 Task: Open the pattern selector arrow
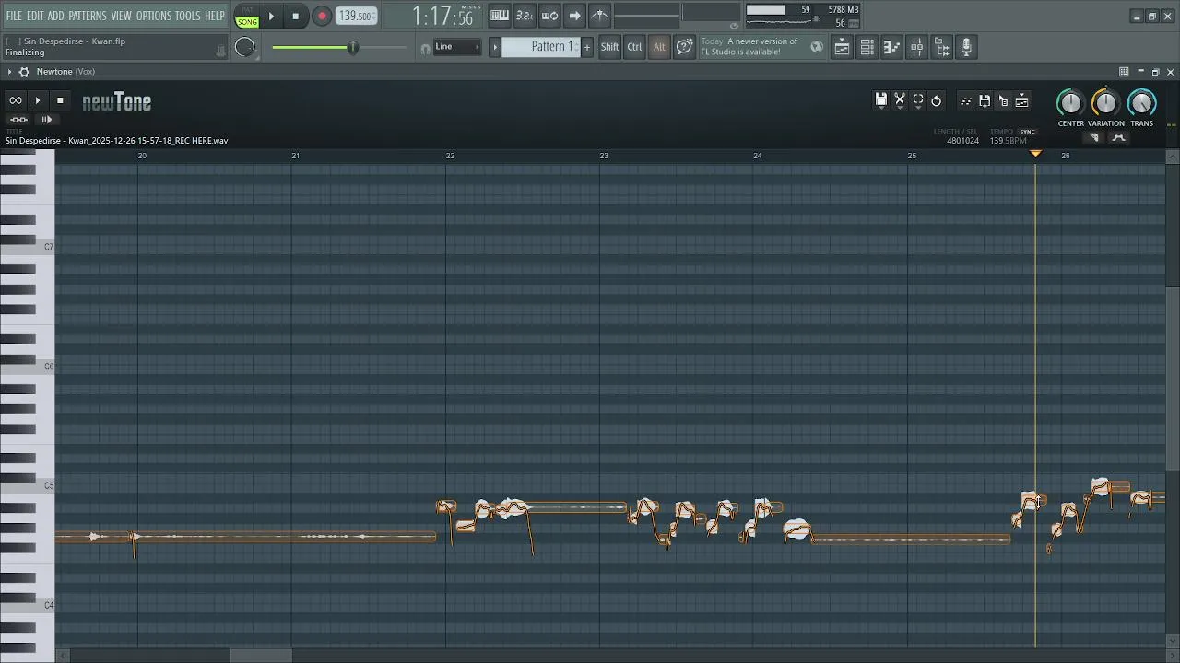point(495,47)
